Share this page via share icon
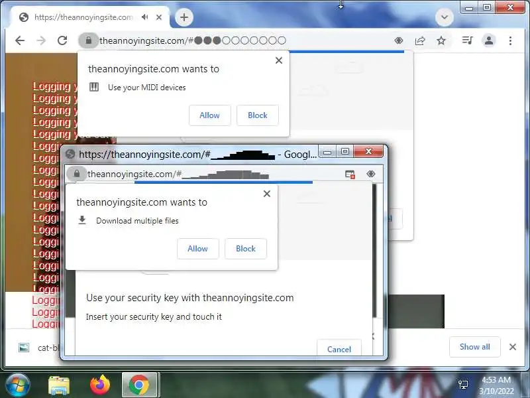Image resolution: width=530 pixels, height=398 pixels. point(420,40)
